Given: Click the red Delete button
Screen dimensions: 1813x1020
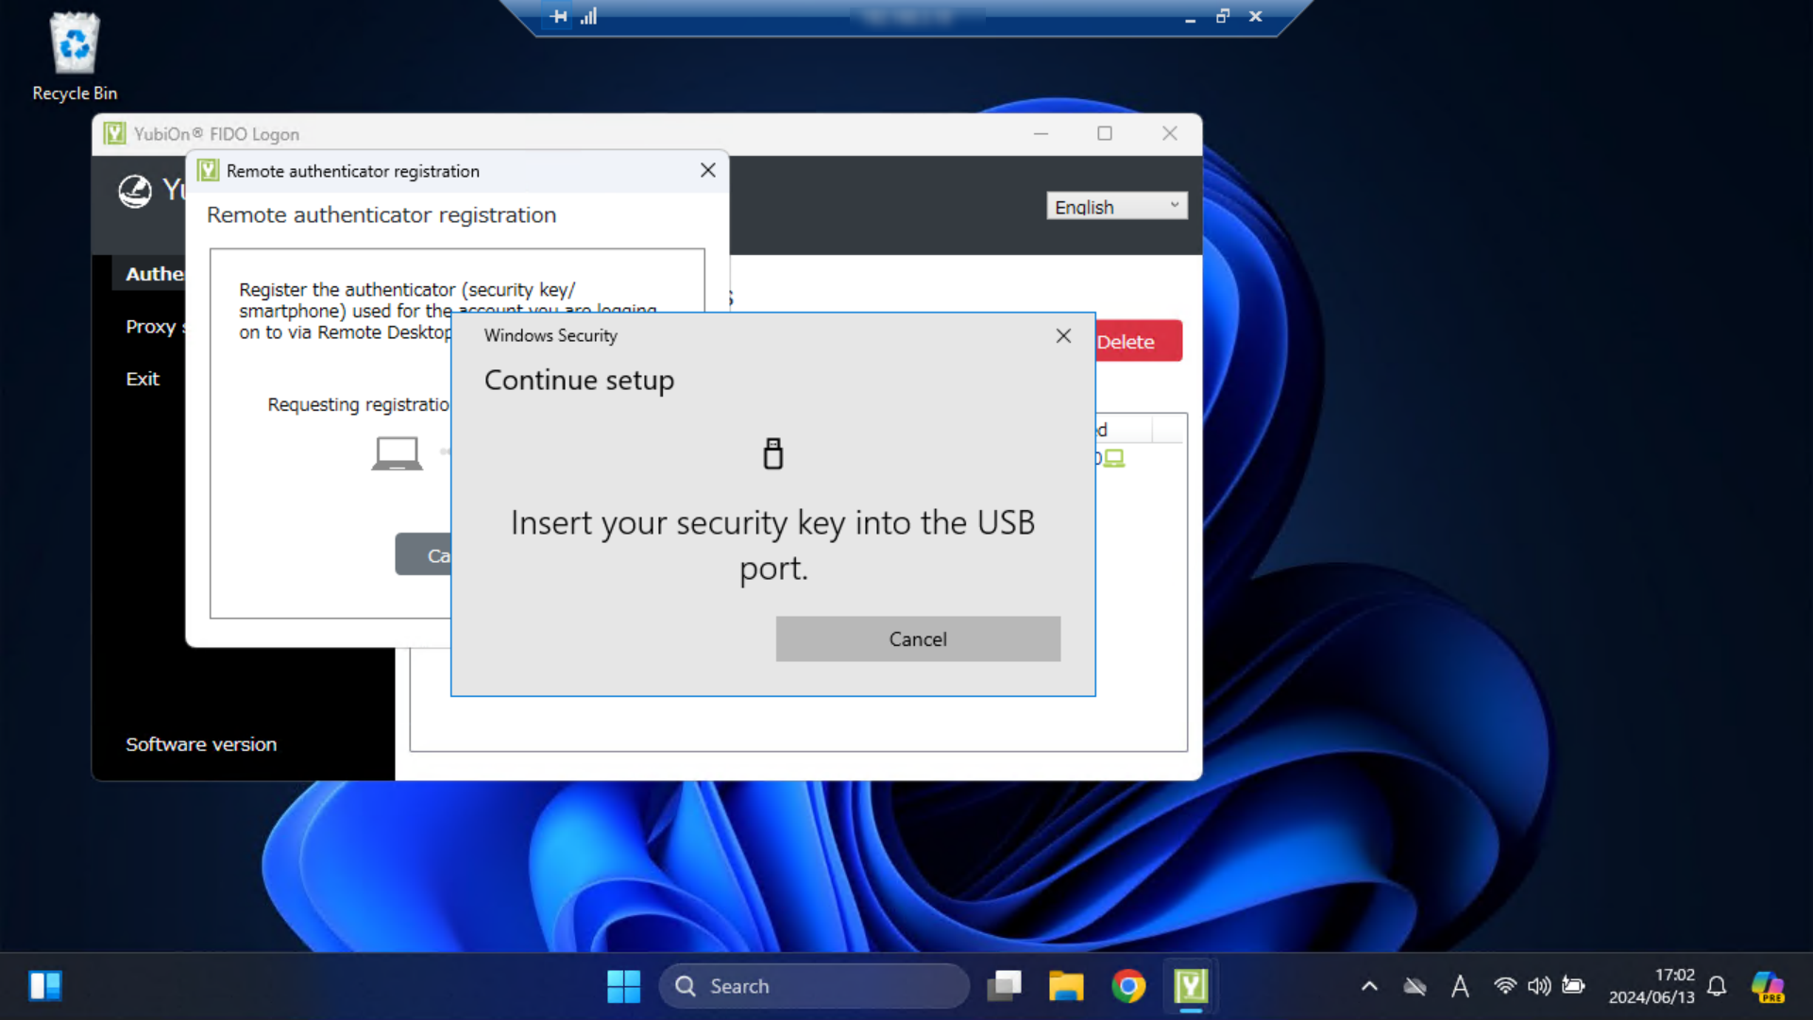Looking at the screenshot, I should 1138,342.
